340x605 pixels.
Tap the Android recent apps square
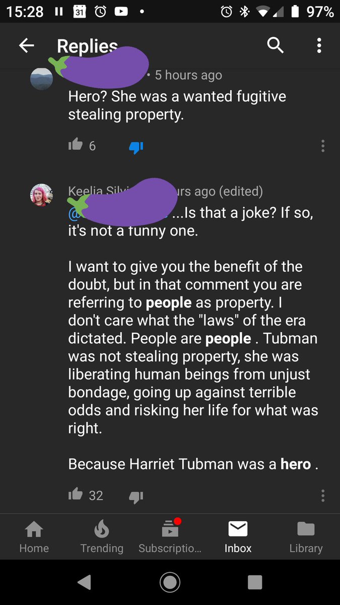click(x=255, y=582)
